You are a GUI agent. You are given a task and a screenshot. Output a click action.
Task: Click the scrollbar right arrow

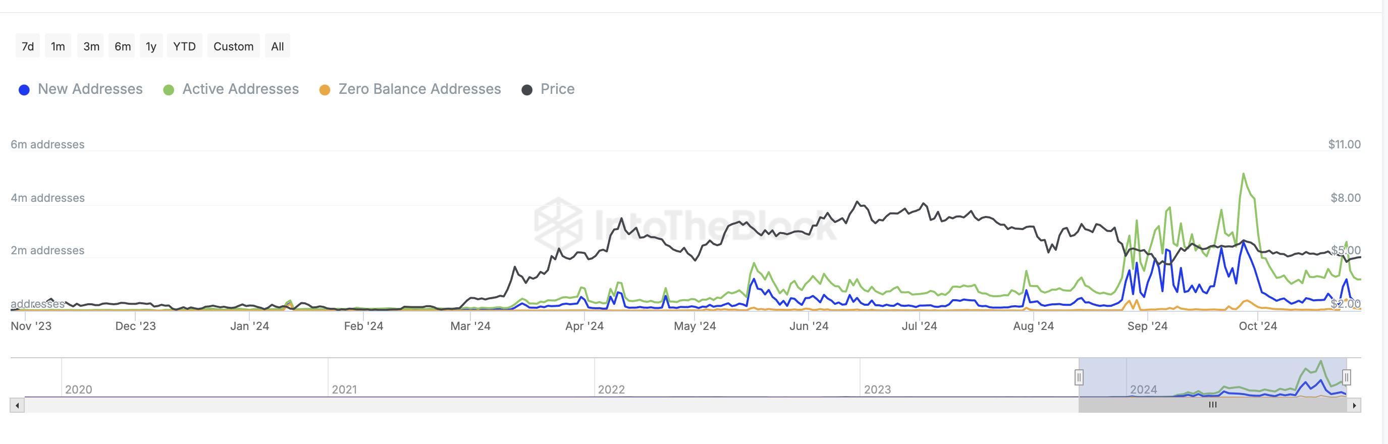pos(1354,405)
